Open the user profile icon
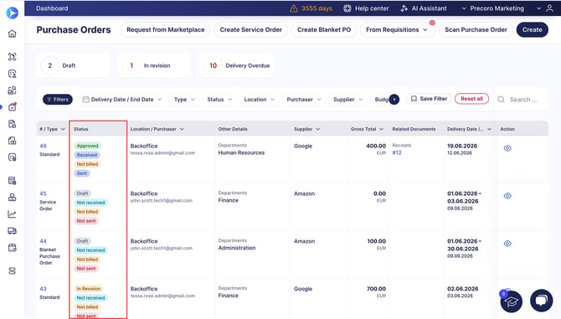Screen dimensions: 561x319 point(549,8)
